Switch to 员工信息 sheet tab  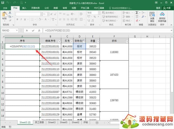click(40, 122)
